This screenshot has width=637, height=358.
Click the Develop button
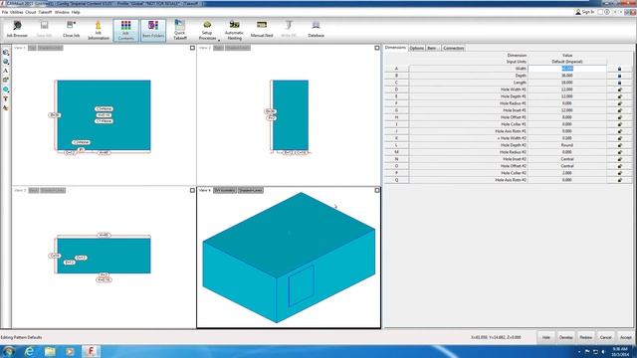tap(566, 337)
